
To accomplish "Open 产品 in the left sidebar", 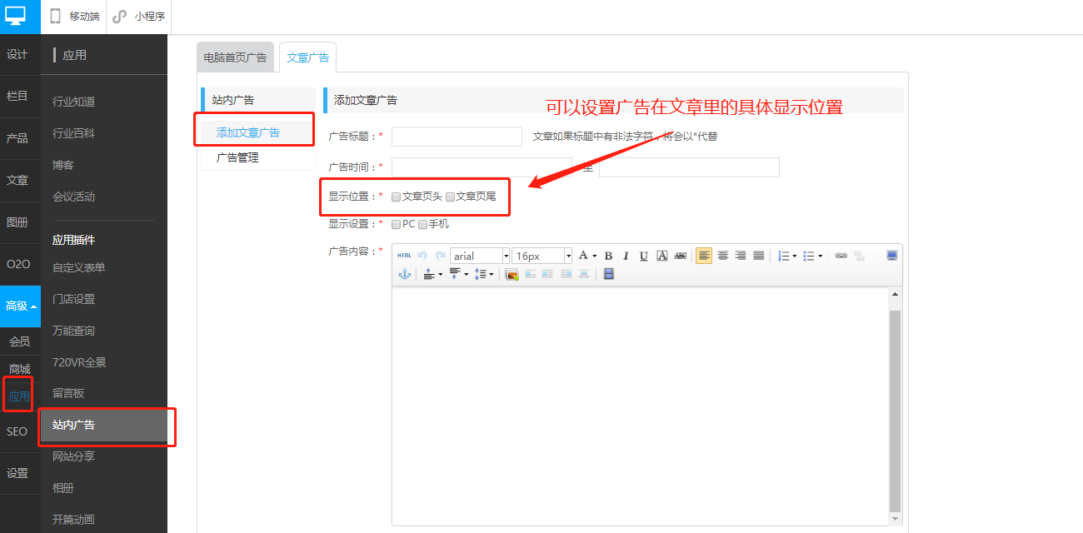I will tap(17, 138).
